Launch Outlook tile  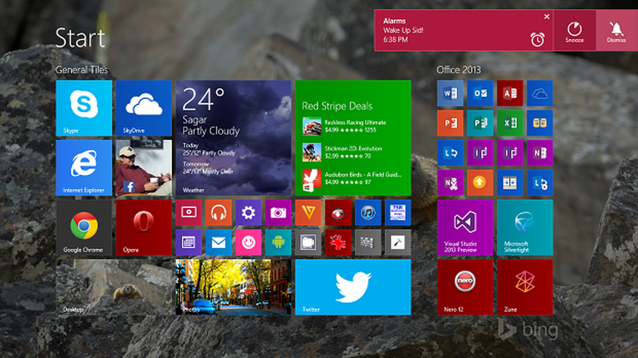coord(480,93)
